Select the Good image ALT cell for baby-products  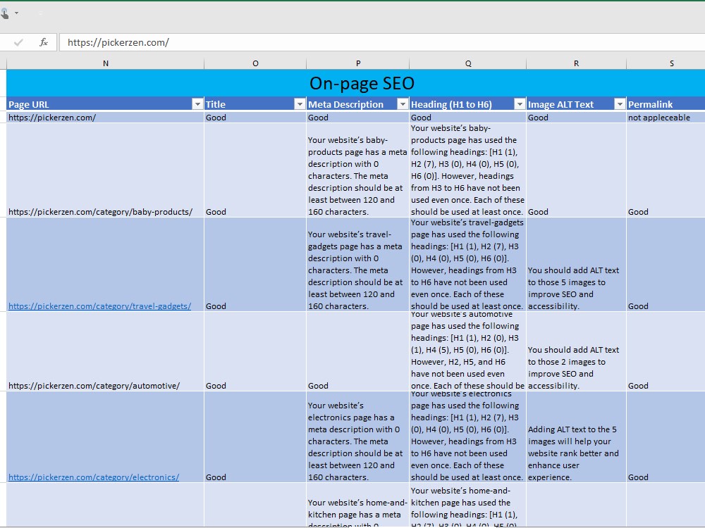576,170
